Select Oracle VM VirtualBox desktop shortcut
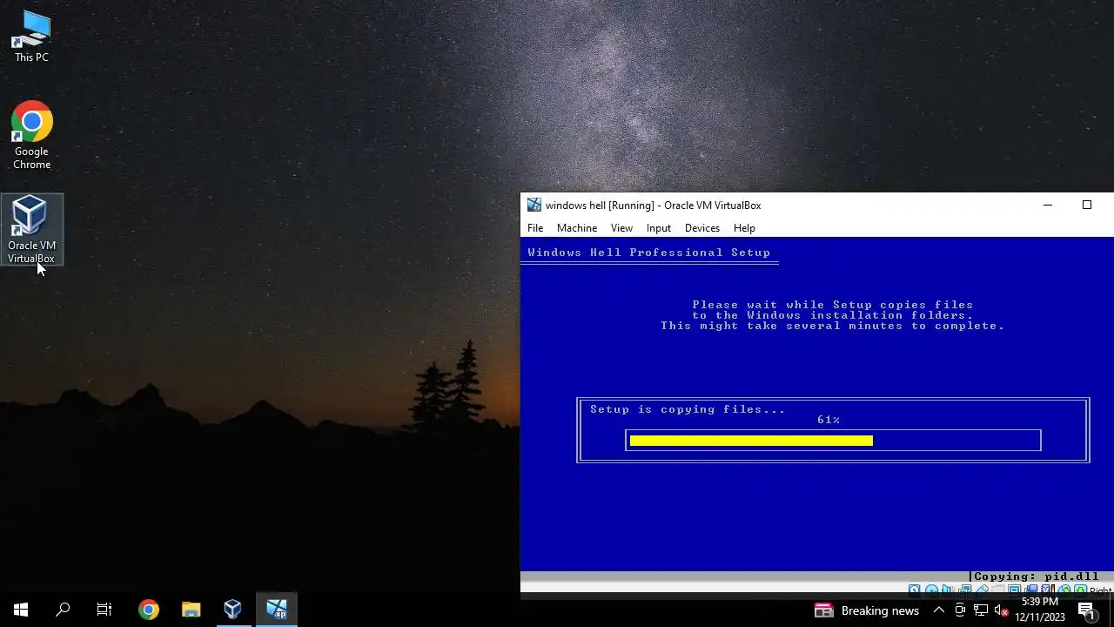 [x=31, y=230]
